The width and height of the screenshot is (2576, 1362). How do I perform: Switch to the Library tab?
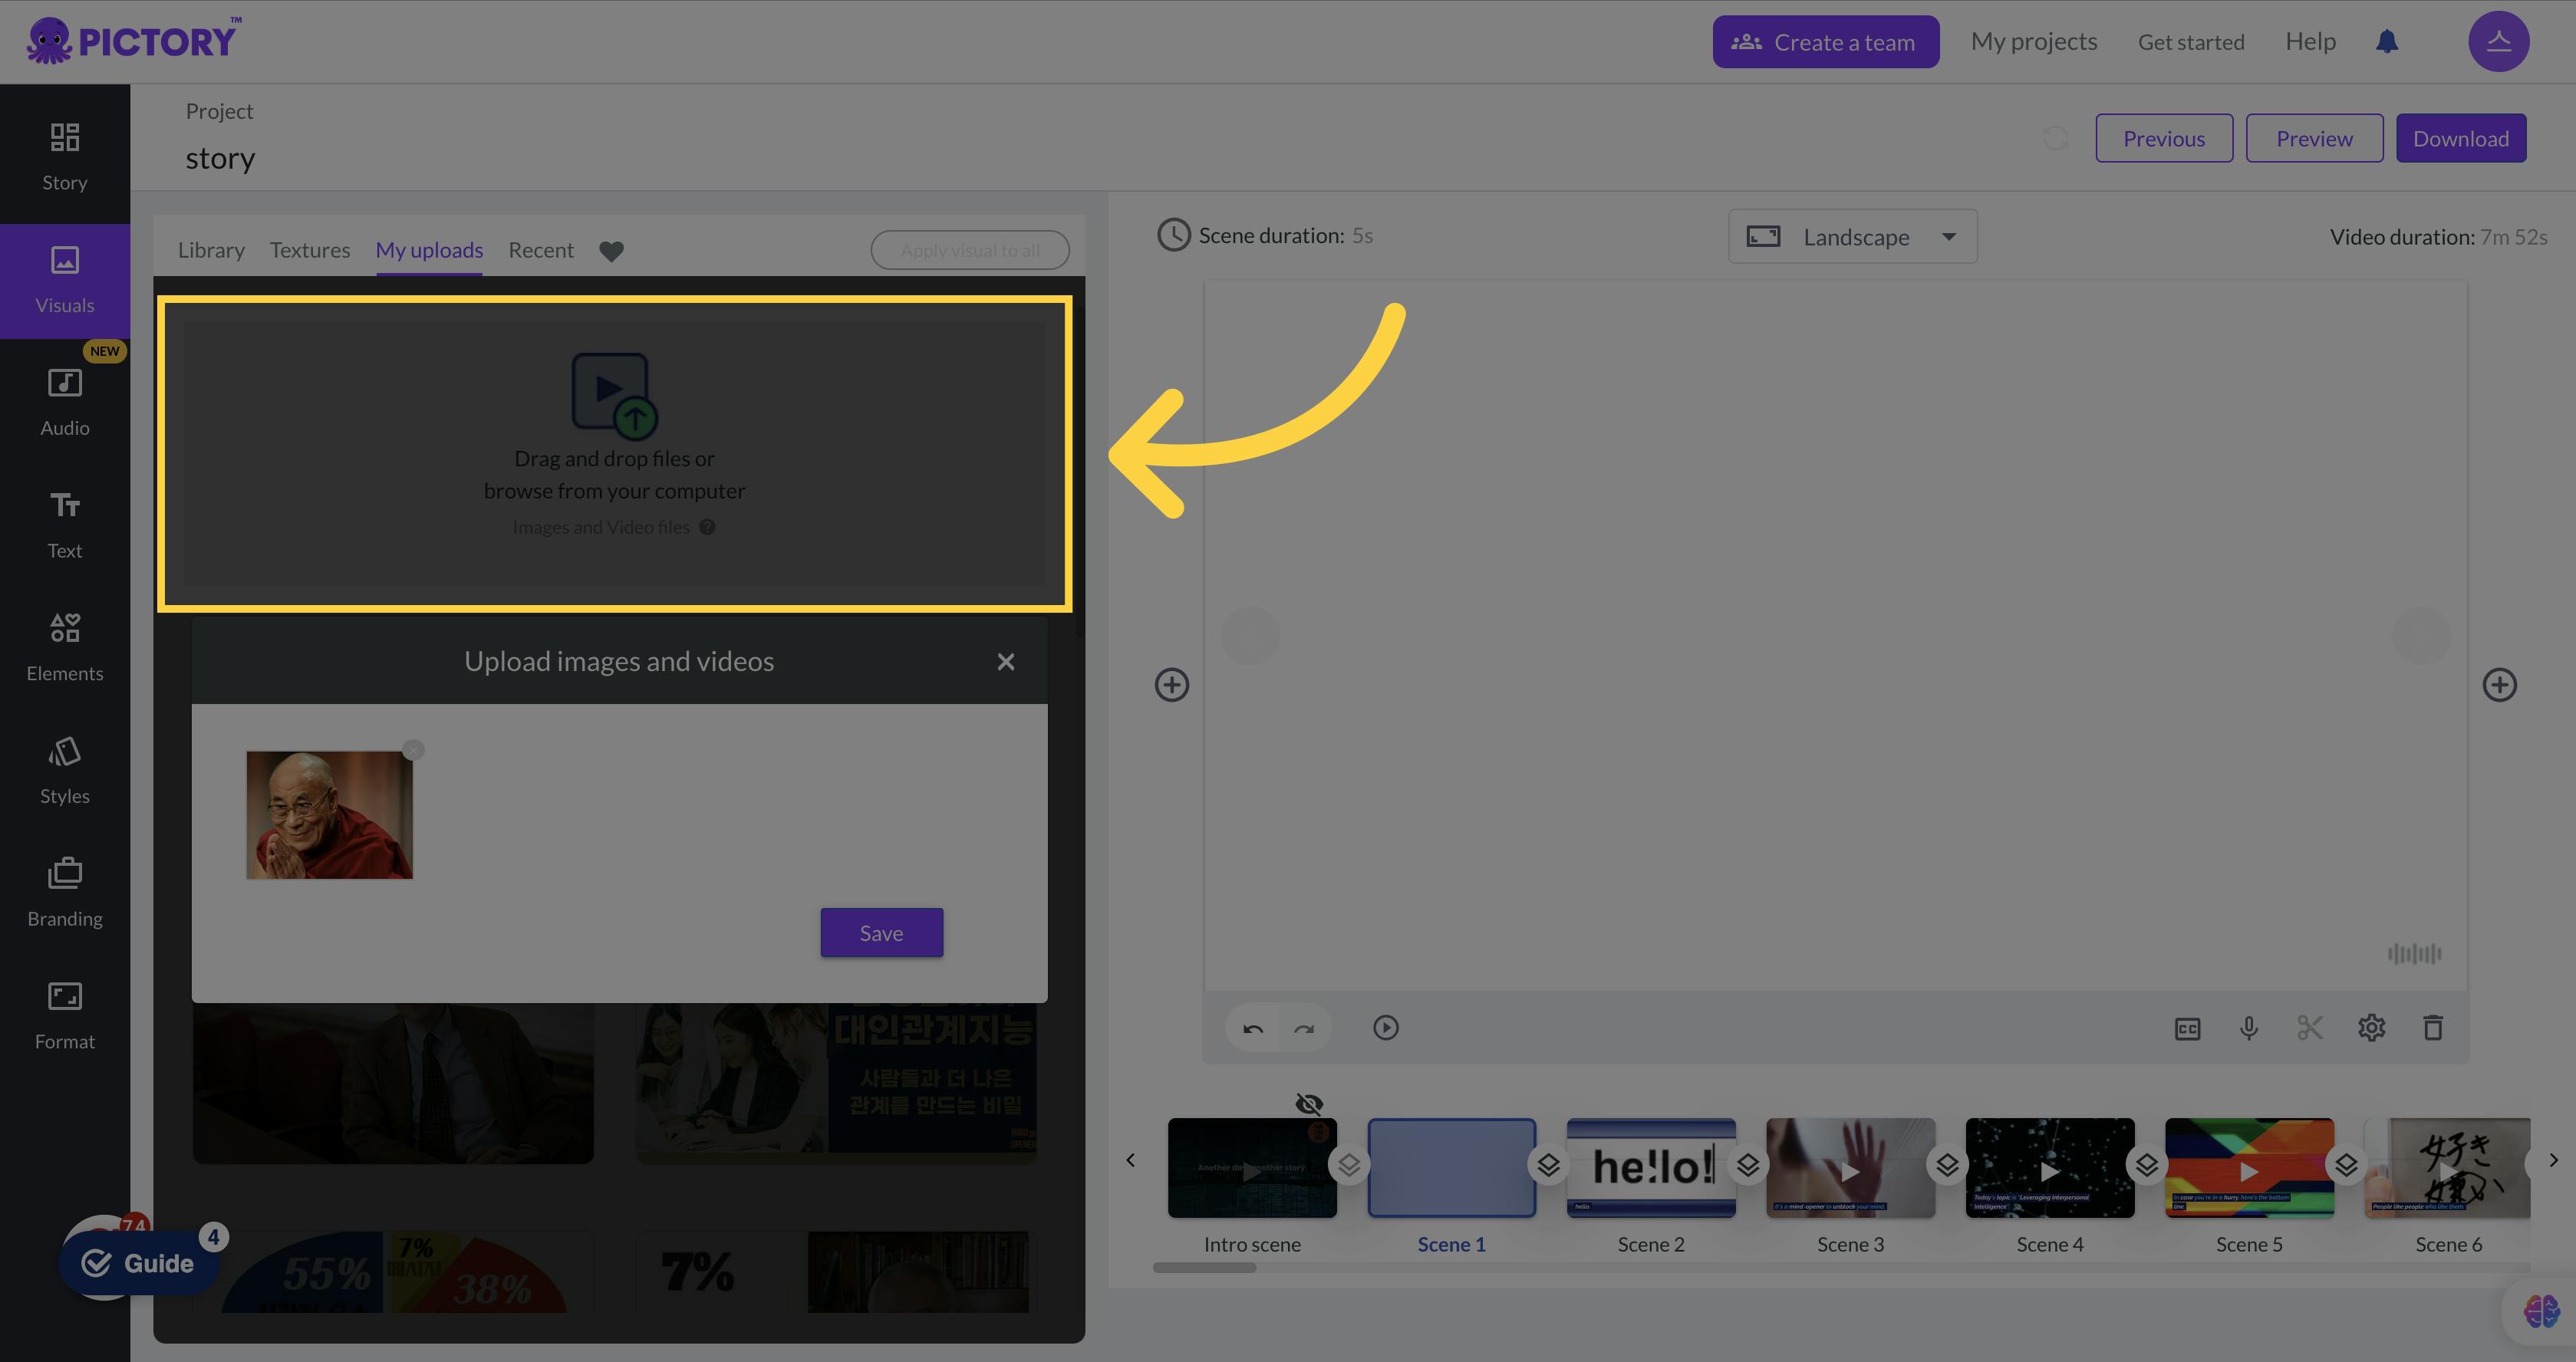click(211, 250)
